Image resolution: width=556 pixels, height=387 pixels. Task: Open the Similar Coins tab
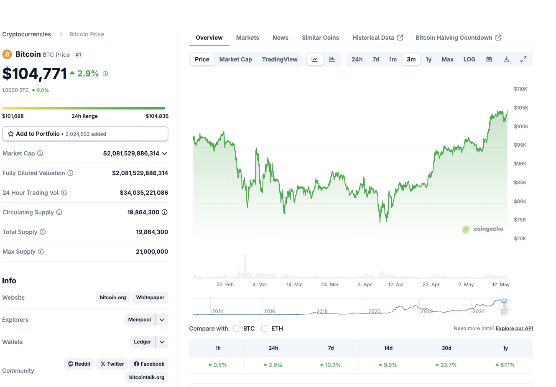(x=321, y=38)
